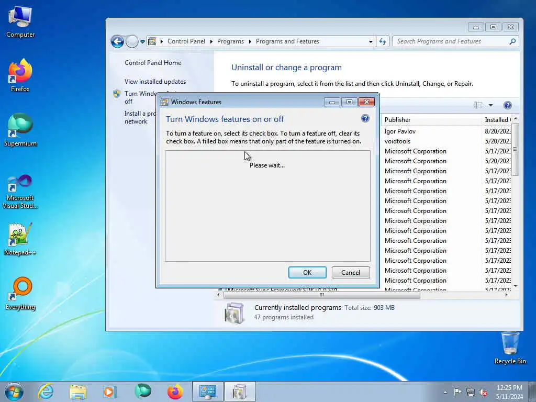Cancel the Windows Features dialog

(350, 272)
